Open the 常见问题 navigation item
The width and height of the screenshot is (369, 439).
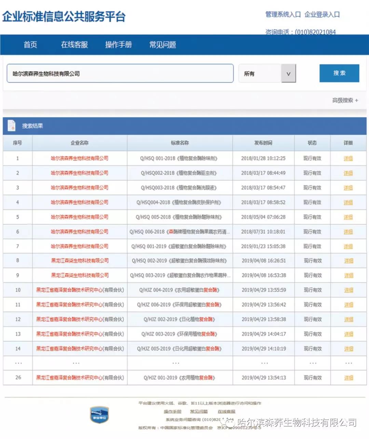click(163, 45)
